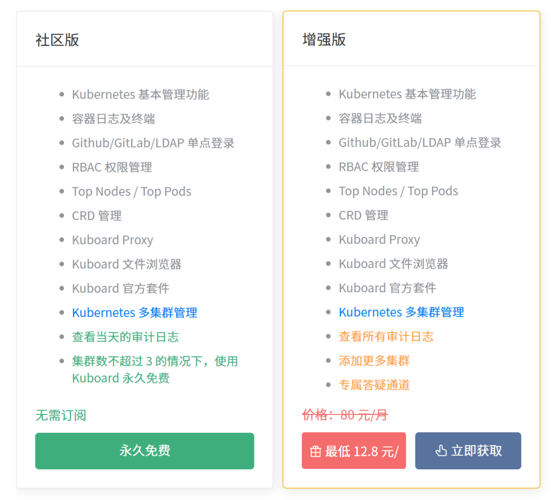Screen dimensions: 551x500
Task: Click the gift icon on the red price button
Action: coord(316,451)
